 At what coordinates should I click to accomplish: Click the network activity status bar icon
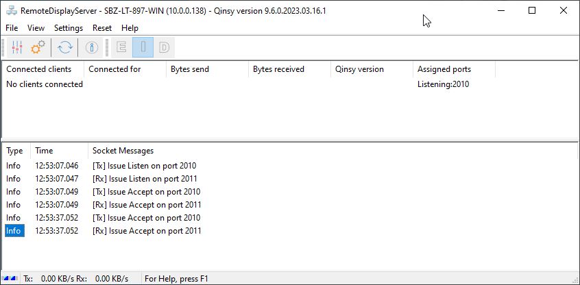[x=11, y=278]
